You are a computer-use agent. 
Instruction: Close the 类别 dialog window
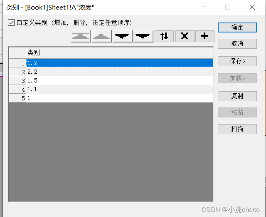(x=252, y=7)
